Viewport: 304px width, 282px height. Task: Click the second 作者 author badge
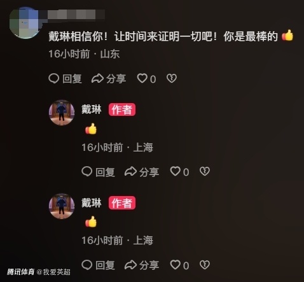click(122, 203)
